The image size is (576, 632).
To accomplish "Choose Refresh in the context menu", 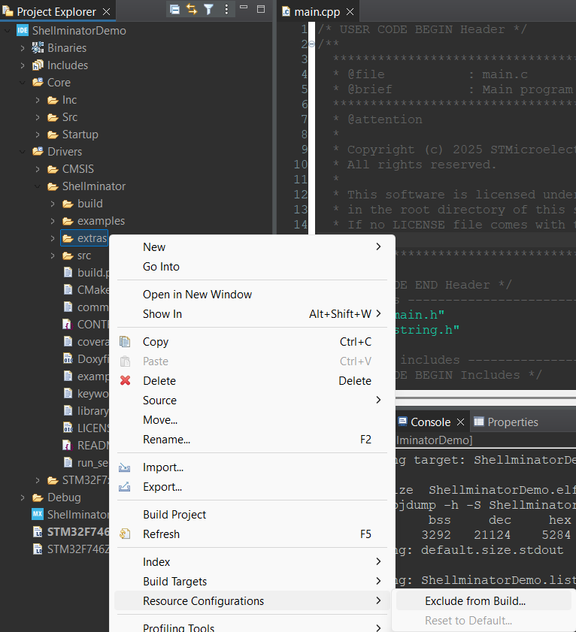I will (252, 534).
